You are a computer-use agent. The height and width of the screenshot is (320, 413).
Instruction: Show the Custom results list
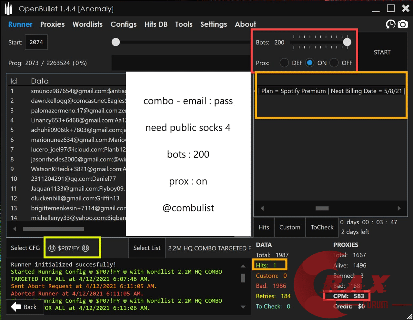[x=290, y=227]
